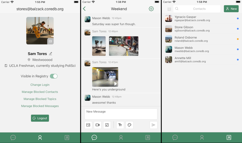
Task: Open the Weekend topic settings gear
Action: coord(151,9)
